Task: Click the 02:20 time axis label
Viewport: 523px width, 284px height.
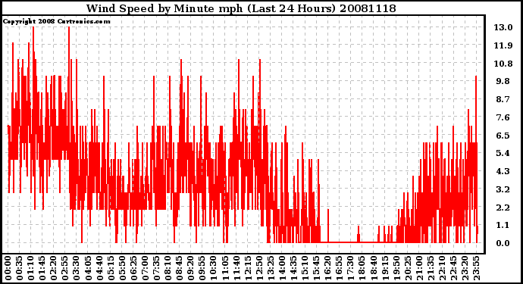Action: pyautogui.click(x=54, y=268)
